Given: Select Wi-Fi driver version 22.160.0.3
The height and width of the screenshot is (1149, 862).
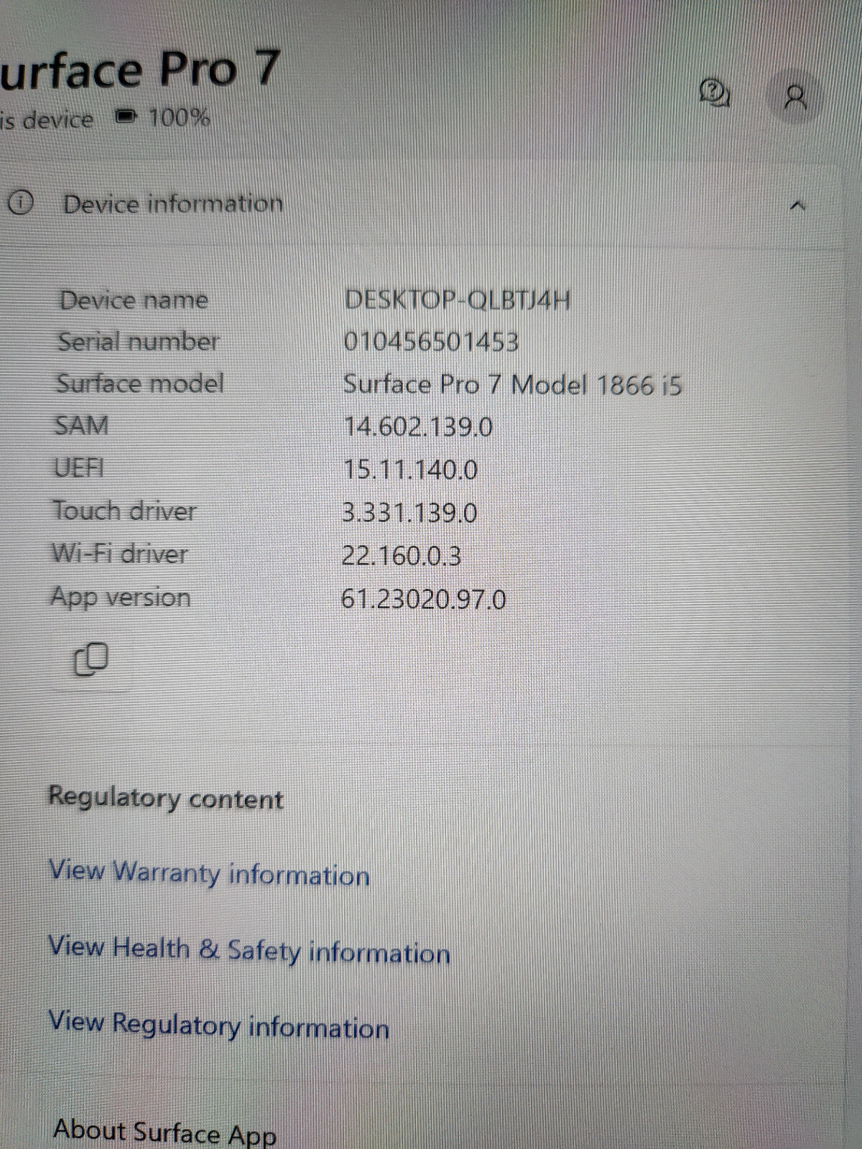Looking at the screenshot, I should tap(402, 556).
